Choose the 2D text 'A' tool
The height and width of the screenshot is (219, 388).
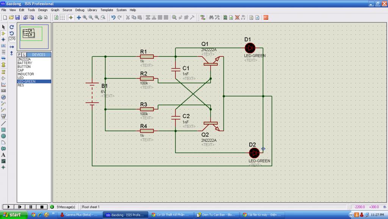pos(3,155)
